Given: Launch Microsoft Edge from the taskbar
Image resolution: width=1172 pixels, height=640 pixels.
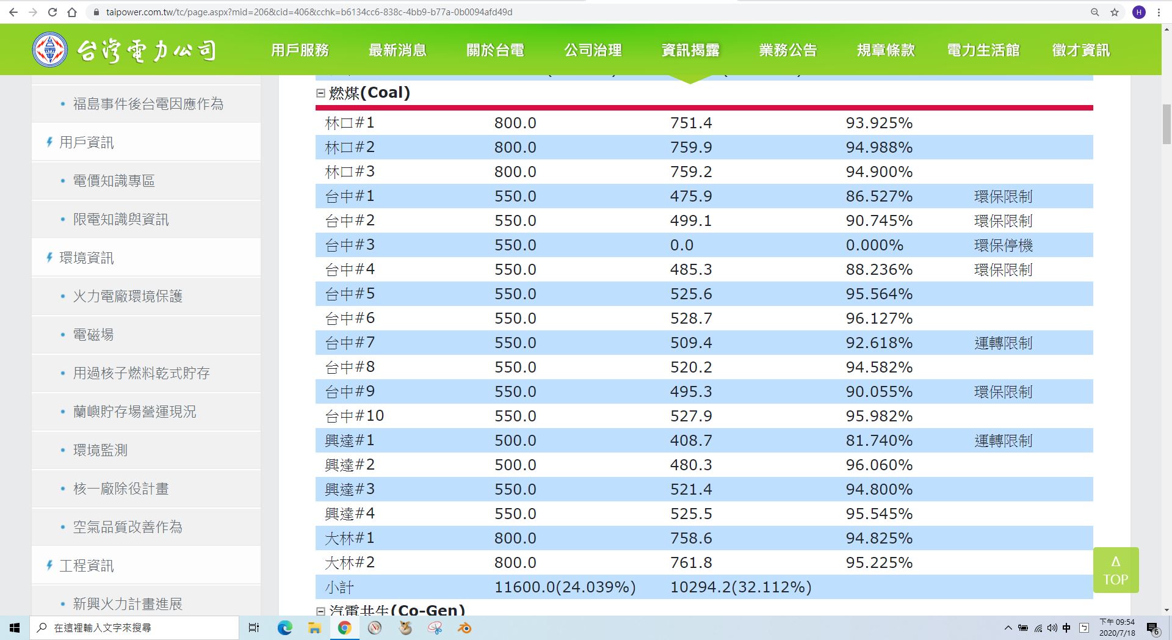Looking at the screenshot, I should pyautogui.click(x=284, y=628).
